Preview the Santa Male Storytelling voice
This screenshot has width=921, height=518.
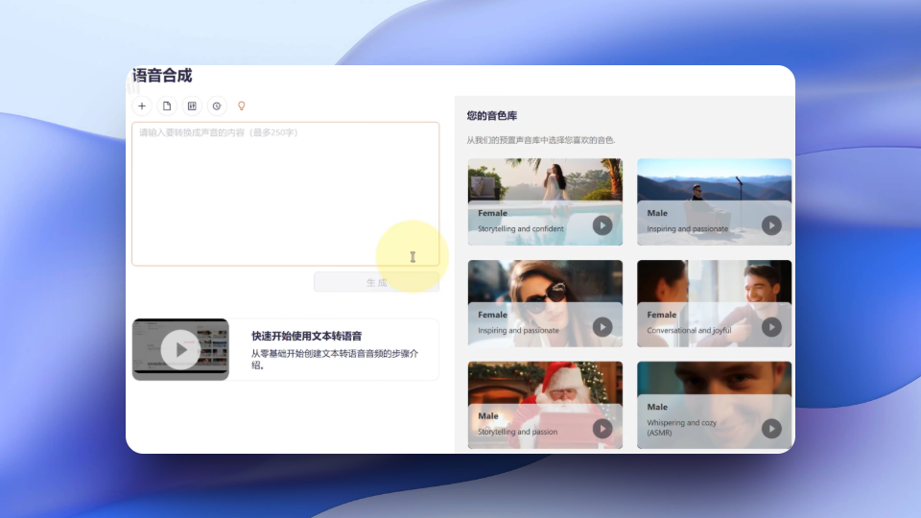point(602,429)
